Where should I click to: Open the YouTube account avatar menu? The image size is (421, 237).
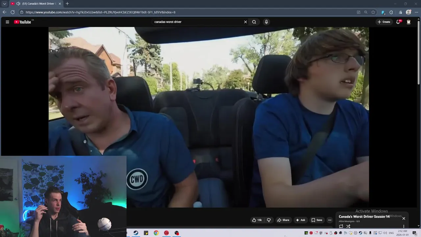point(409,22)
